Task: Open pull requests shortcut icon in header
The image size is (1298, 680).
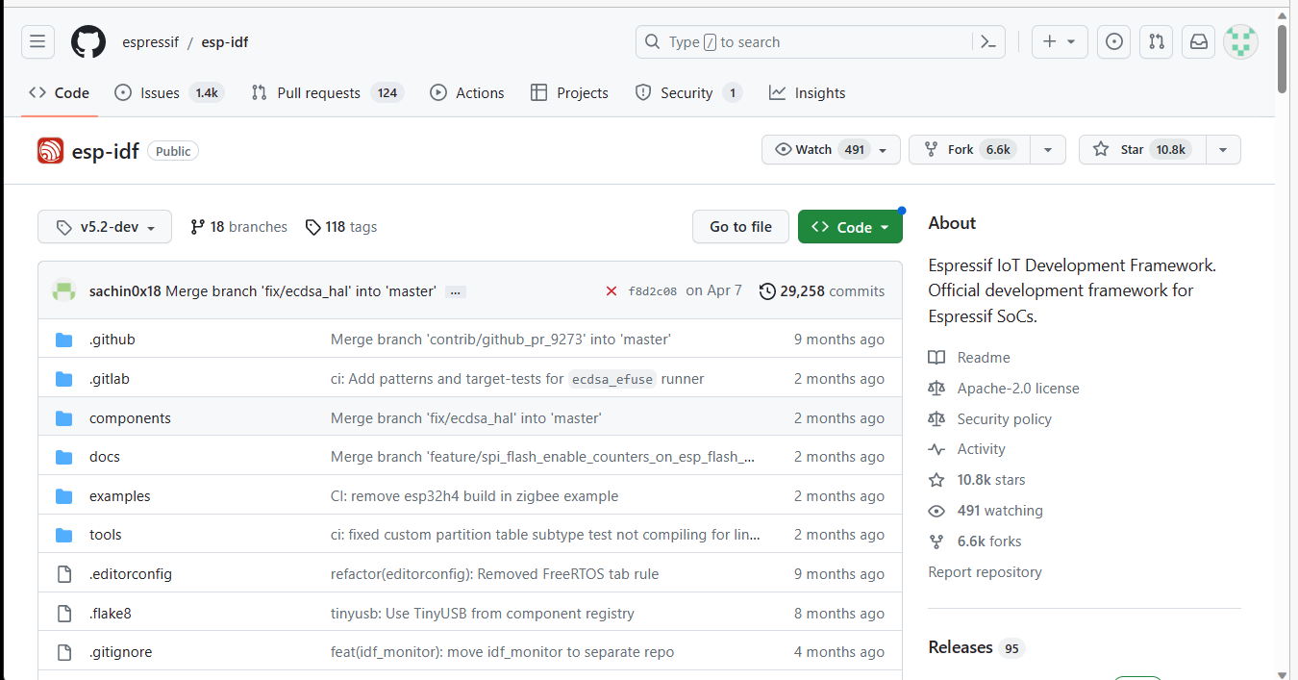Action: pos(1157,41)
